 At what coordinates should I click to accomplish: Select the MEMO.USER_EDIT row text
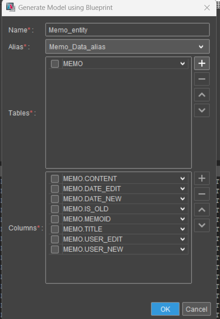(93, 239)
